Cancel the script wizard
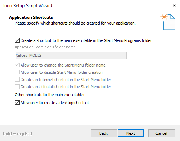Screen dimensions: 180x141 (x=162, y=133)
